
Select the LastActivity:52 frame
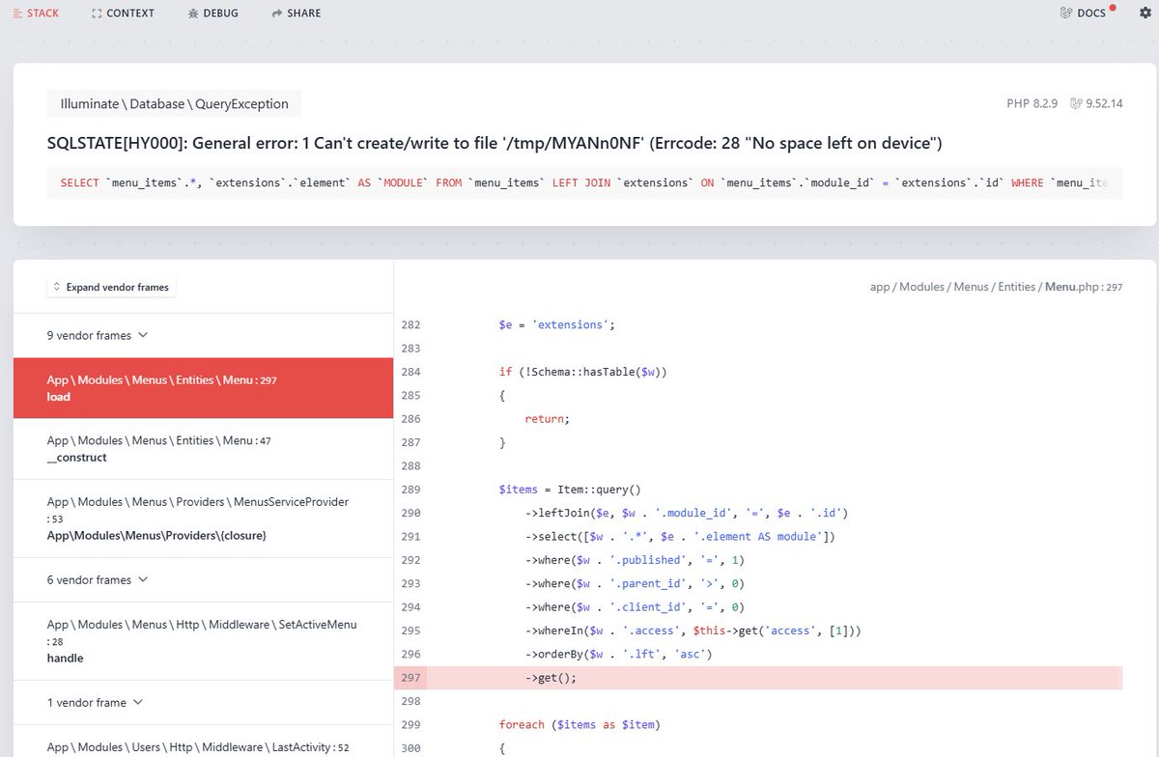coord(203,741)
